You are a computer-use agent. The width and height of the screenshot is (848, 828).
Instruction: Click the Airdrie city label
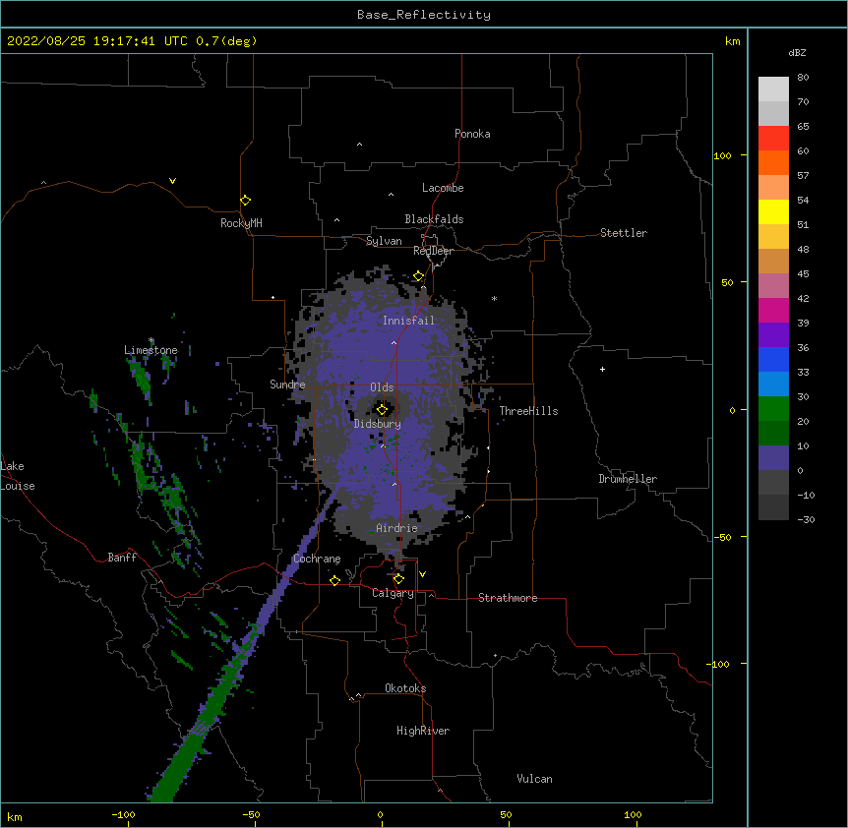(397, 528)
